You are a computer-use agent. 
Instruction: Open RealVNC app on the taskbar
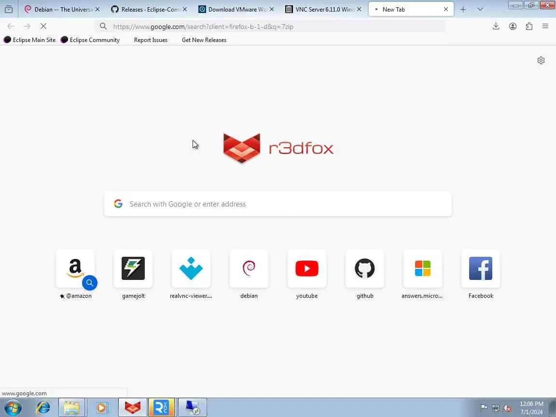tap(162, 407)
